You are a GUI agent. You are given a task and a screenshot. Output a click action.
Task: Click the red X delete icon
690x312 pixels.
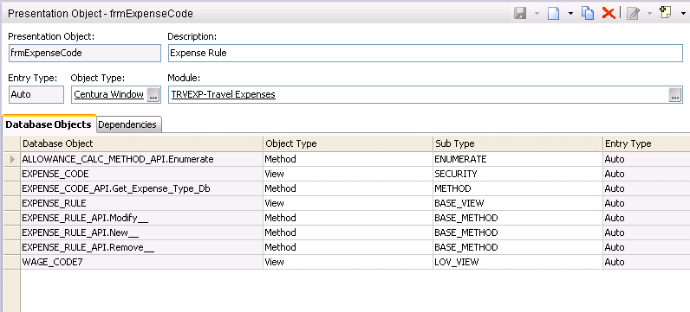coord(609,14)
